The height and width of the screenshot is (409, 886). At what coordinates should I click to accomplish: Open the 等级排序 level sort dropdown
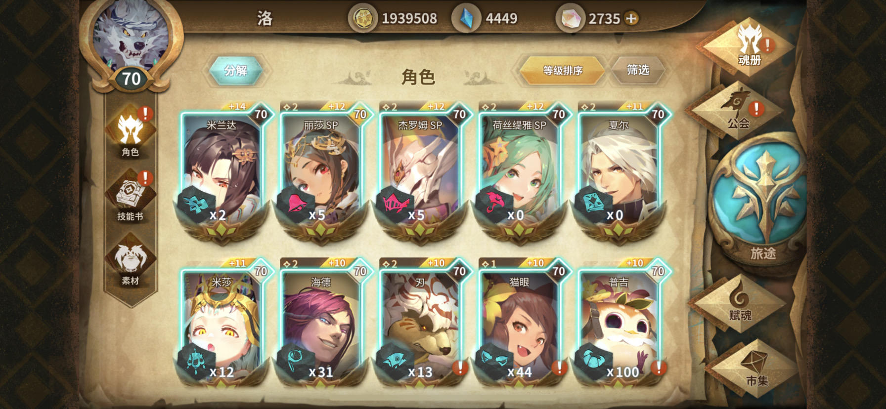(563, 71)
